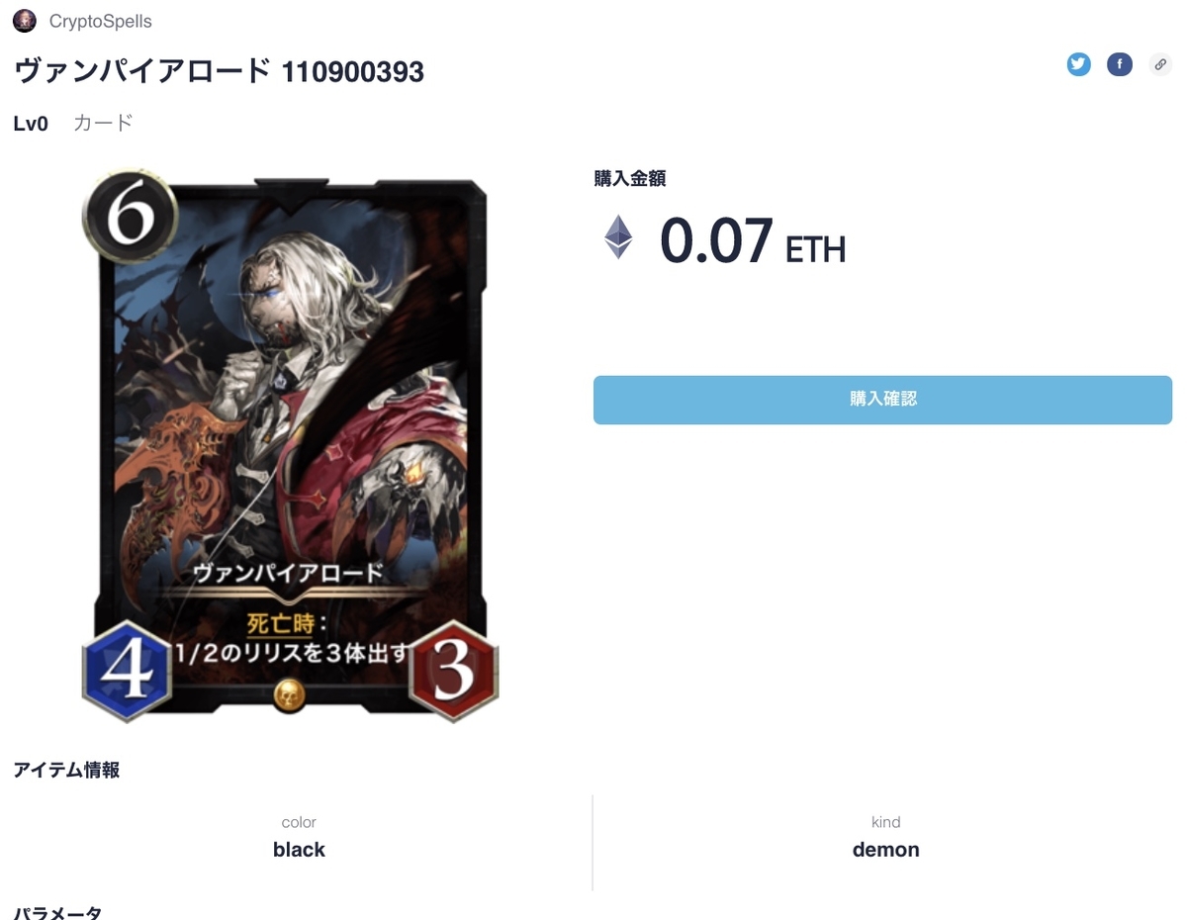
Task: Click the 購入金額 label
Action: 629,179
